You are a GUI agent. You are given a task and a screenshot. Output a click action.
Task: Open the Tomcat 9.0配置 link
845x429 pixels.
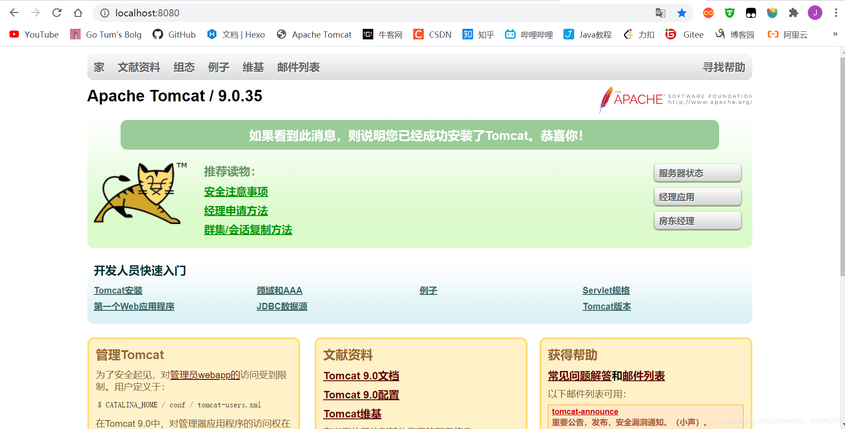click(361, 395)
